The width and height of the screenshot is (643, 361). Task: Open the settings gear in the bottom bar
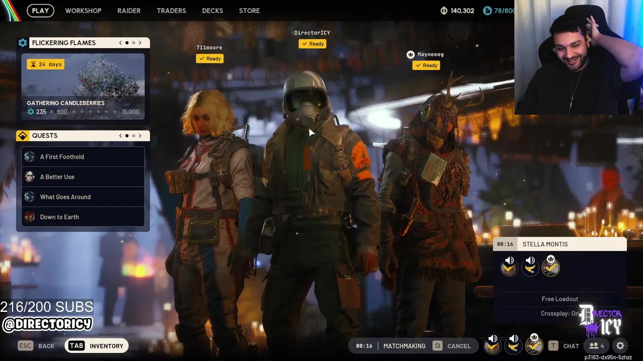tap(620, 346)
